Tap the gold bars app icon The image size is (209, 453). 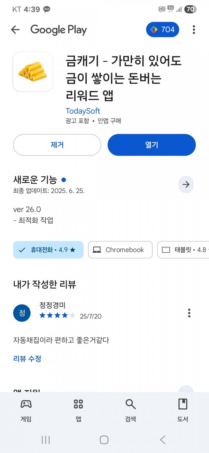[x=33, y=72]
